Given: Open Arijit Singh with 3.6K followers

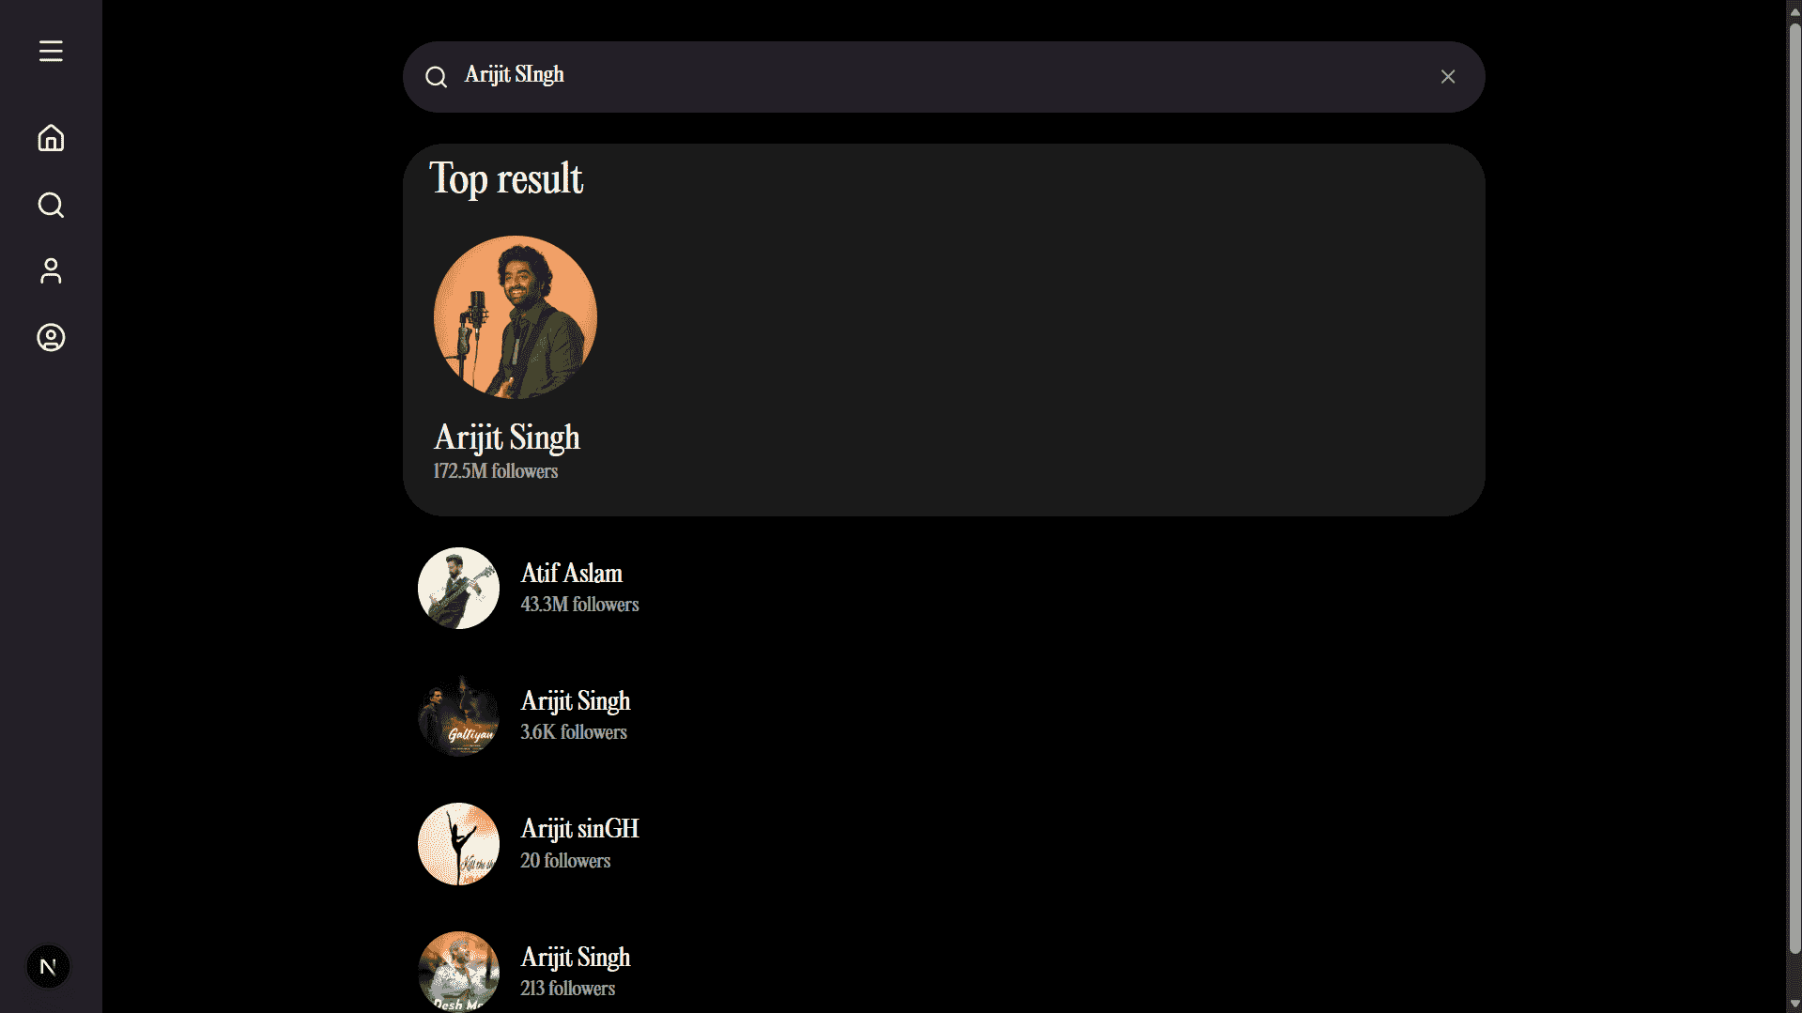Looking at the screenshot, I should click(575, 701).
